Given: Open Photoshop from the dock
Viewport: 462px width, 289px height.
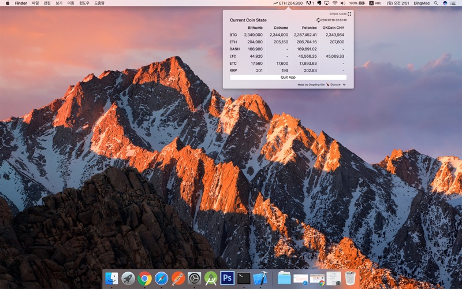Looking at the screenshot, I should (x=227, y=278).
